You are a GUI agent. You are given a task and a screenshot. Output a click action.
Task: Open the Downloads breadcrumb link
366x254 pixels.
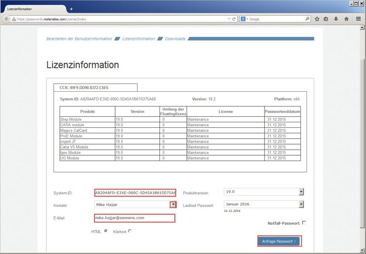point(175,39)
